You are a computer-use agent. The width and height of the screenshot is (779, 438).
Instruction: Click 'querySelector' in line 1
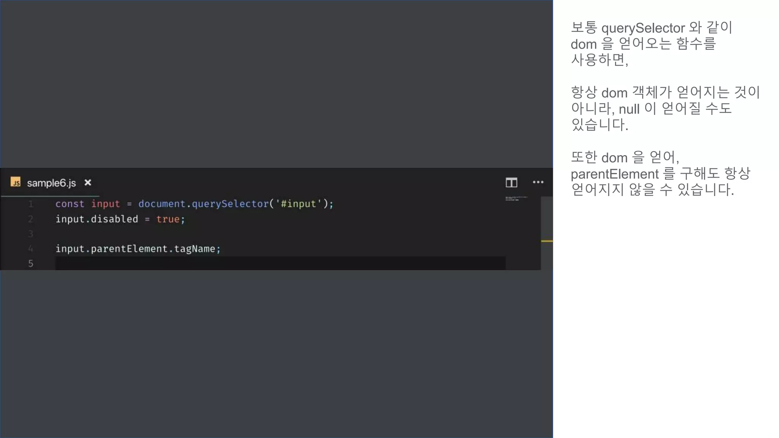[x=230, y=204]
